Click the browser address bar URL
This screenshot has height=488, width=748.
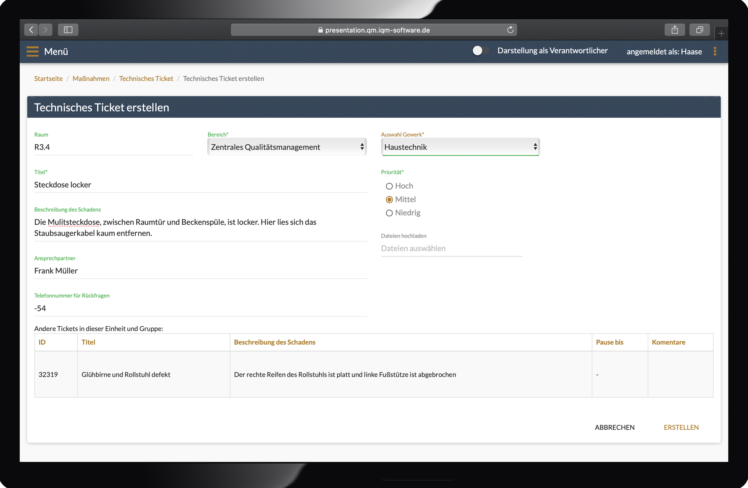[x=374, y=30]
